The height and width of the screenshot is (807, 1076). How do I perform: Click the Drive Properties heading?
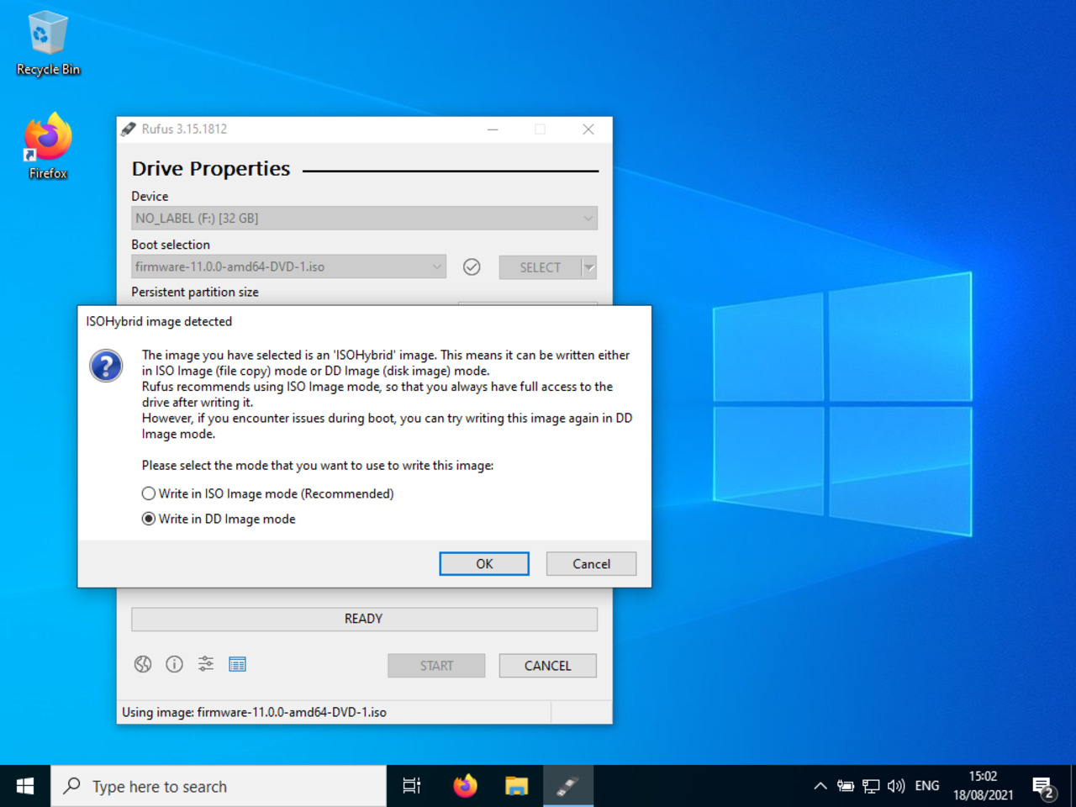211,169
